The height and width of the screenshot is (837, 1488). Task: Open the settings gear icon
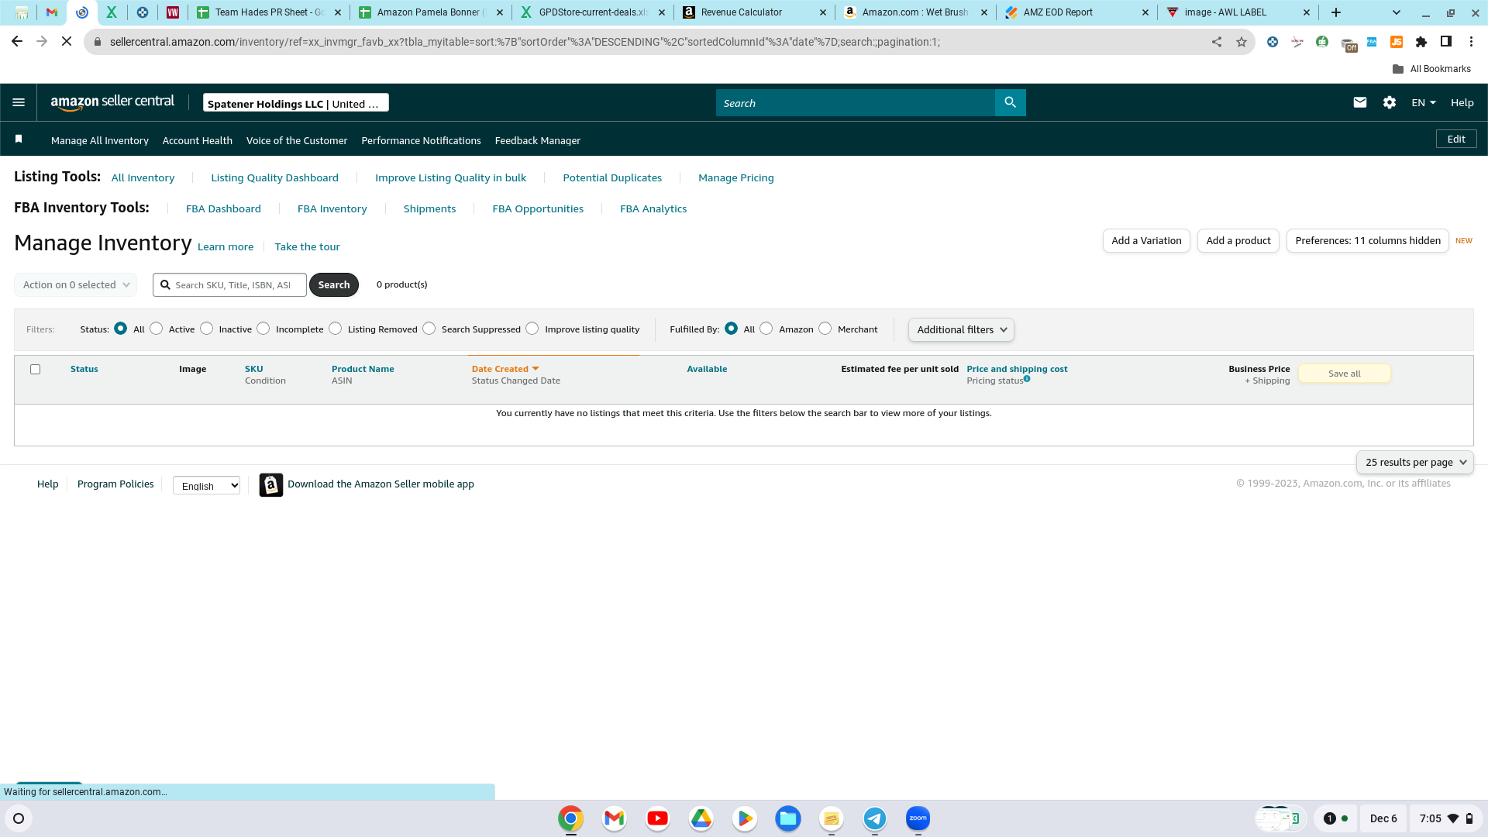(1390, 102)
